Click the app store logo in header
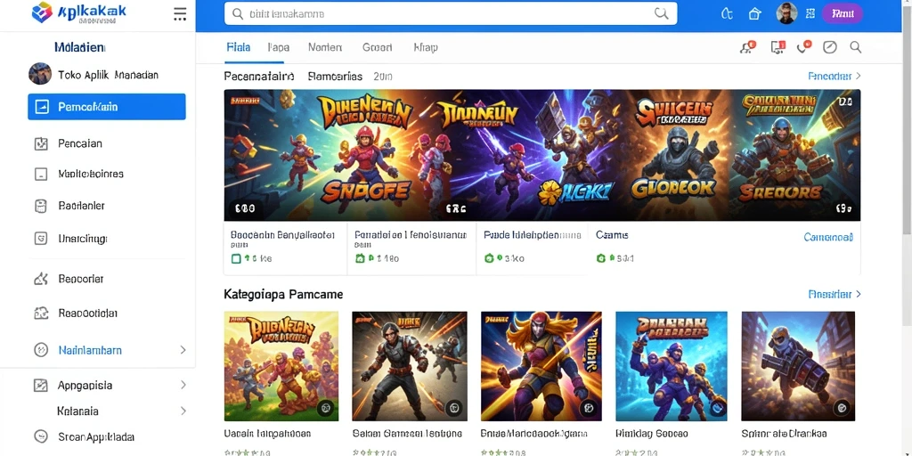 [x=79, y=12]
